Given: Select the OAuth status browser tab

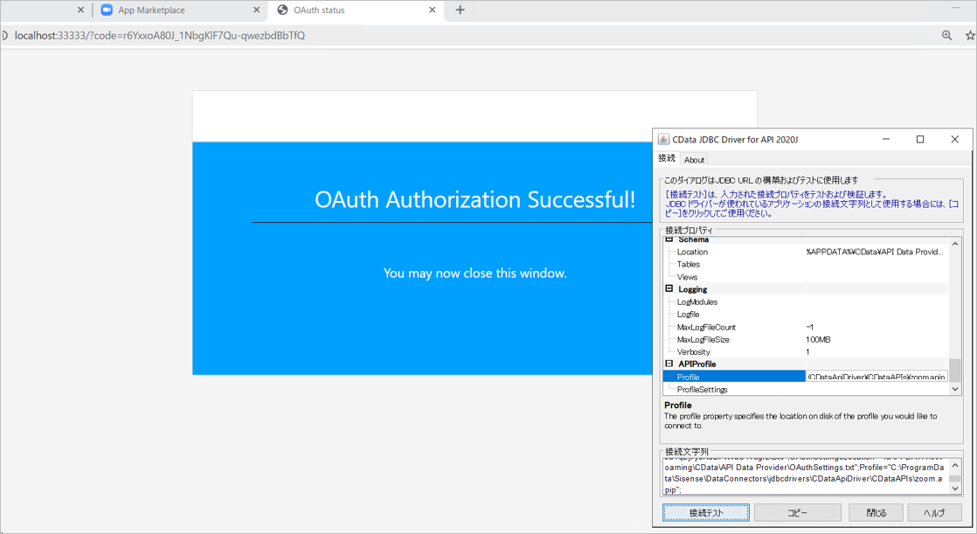Looking at the screenshot, I should point(355,10).
